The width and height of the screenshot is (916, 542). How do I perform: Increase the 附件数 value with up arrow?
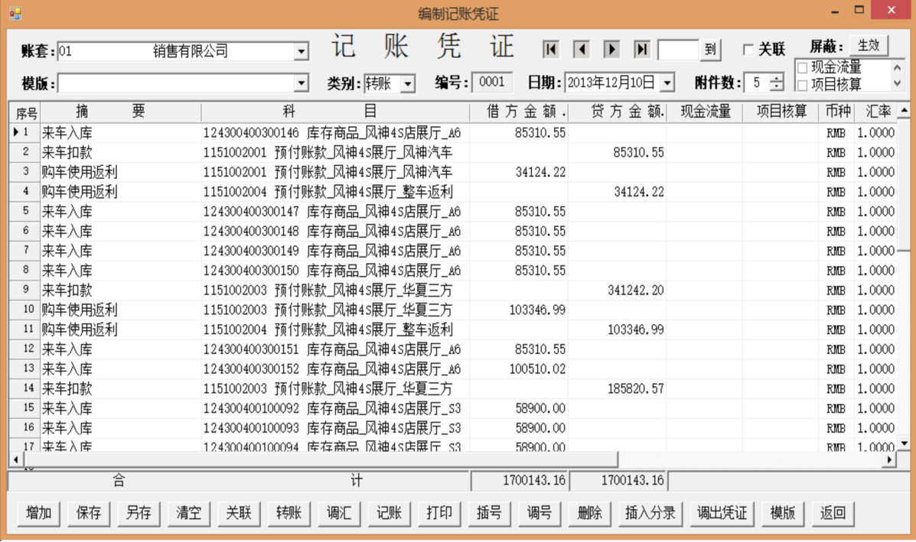click(777, 78)
